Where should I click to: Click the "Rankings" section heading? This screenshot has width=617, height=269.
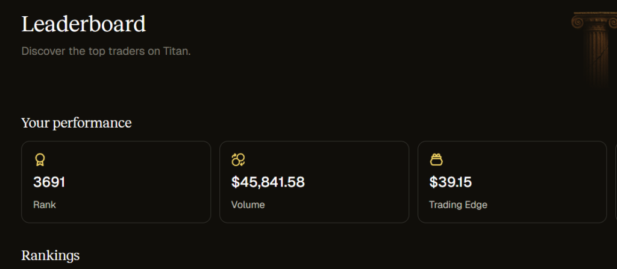click(x=51, y=255)
